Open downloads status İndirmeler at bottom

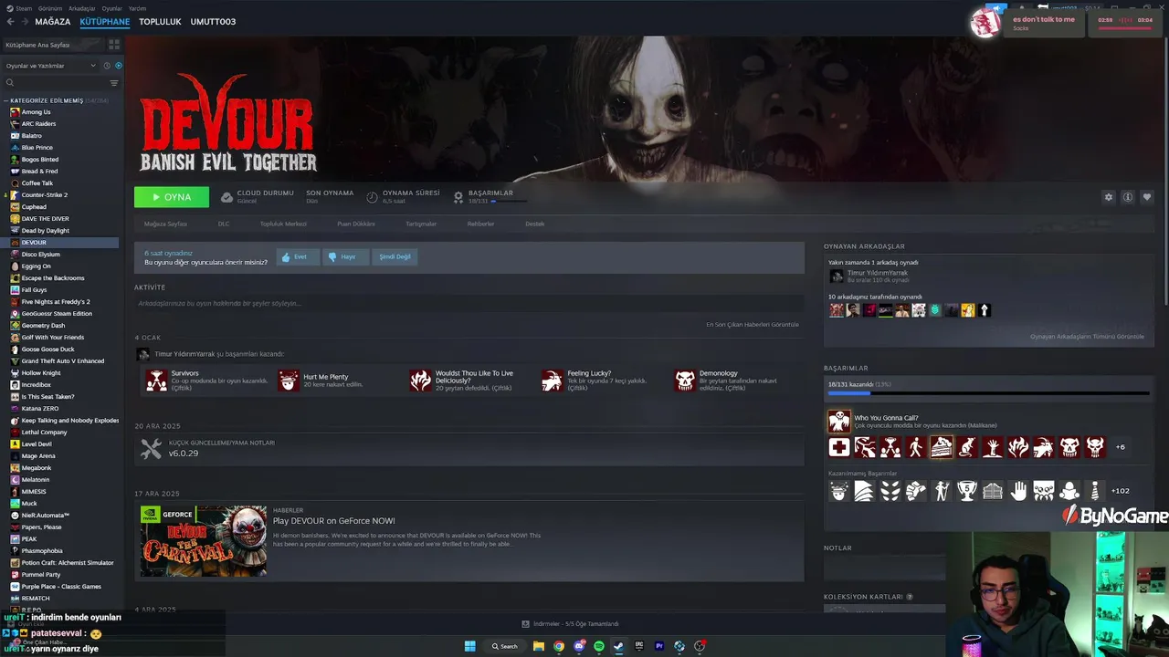coord(571,624)
